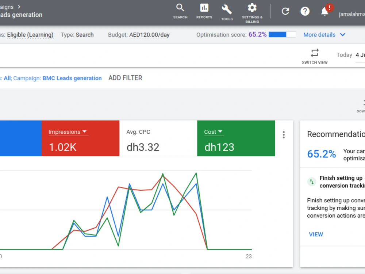
Task: Click the jamalahma account name
Action: click(x=352, y=14)
